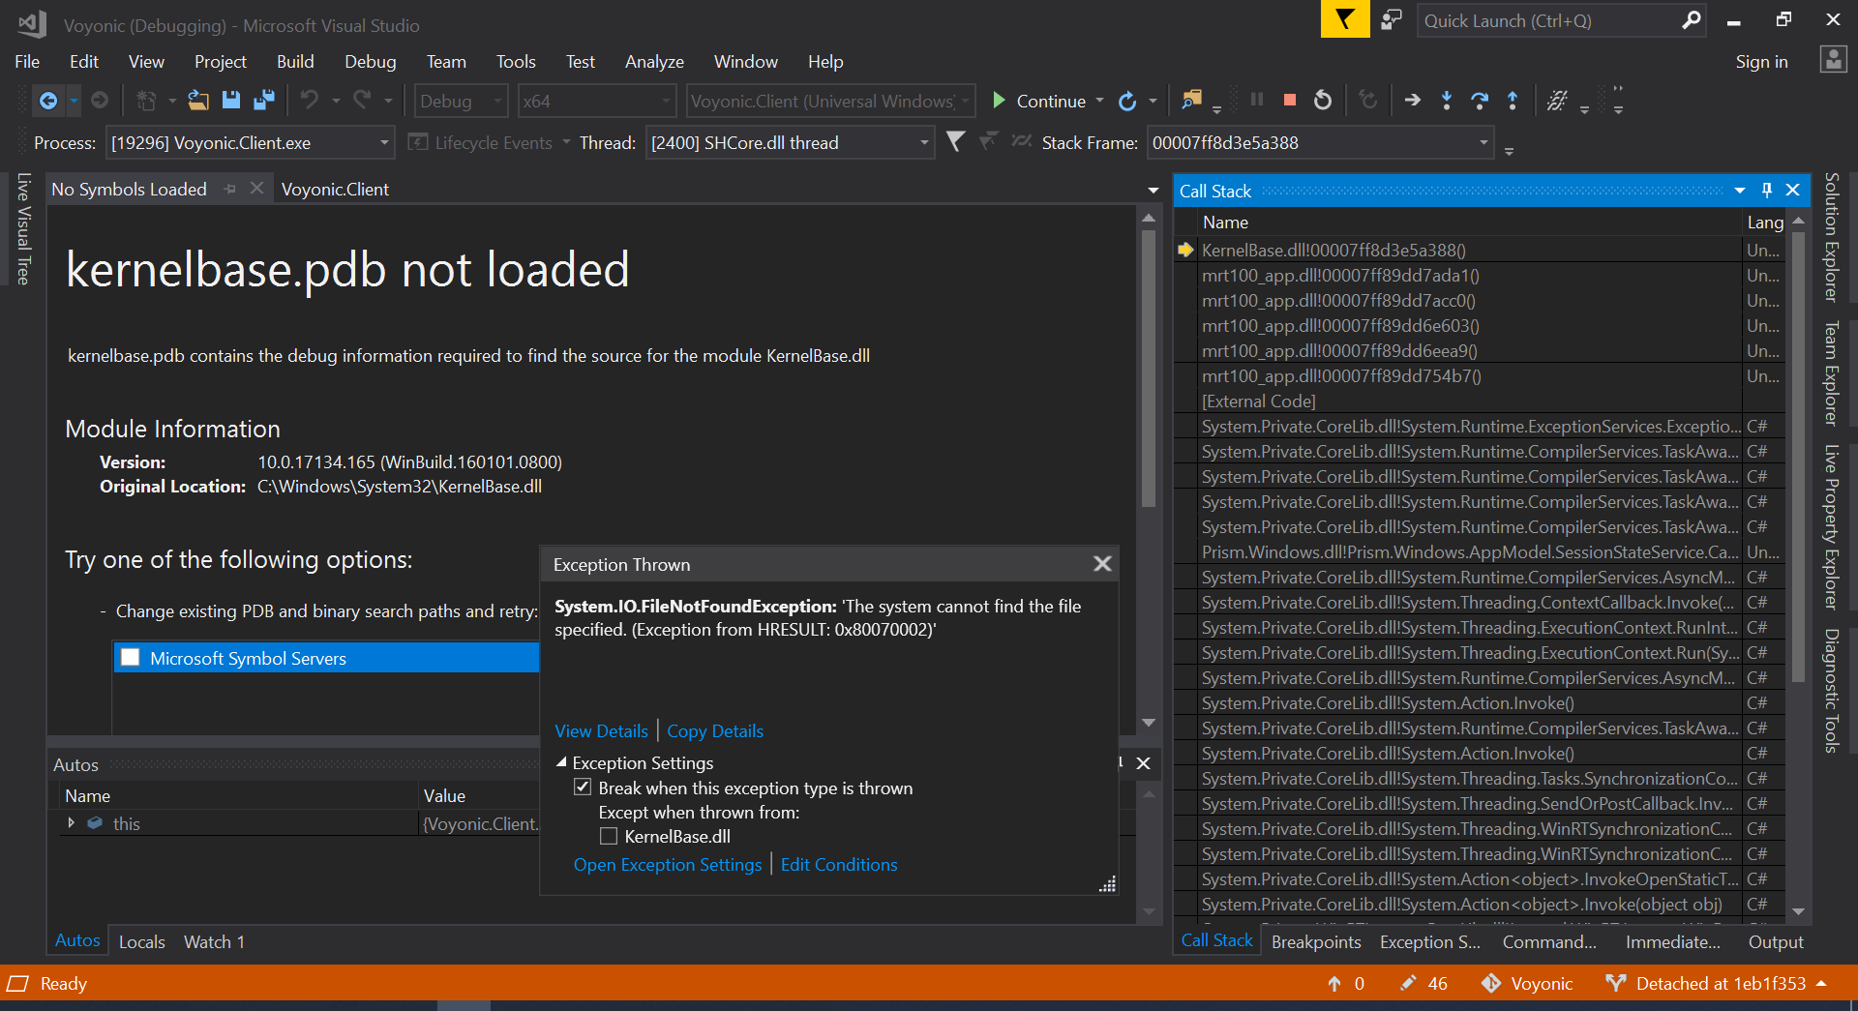
Task: Open the Debug menu
Action: [370, 61]
